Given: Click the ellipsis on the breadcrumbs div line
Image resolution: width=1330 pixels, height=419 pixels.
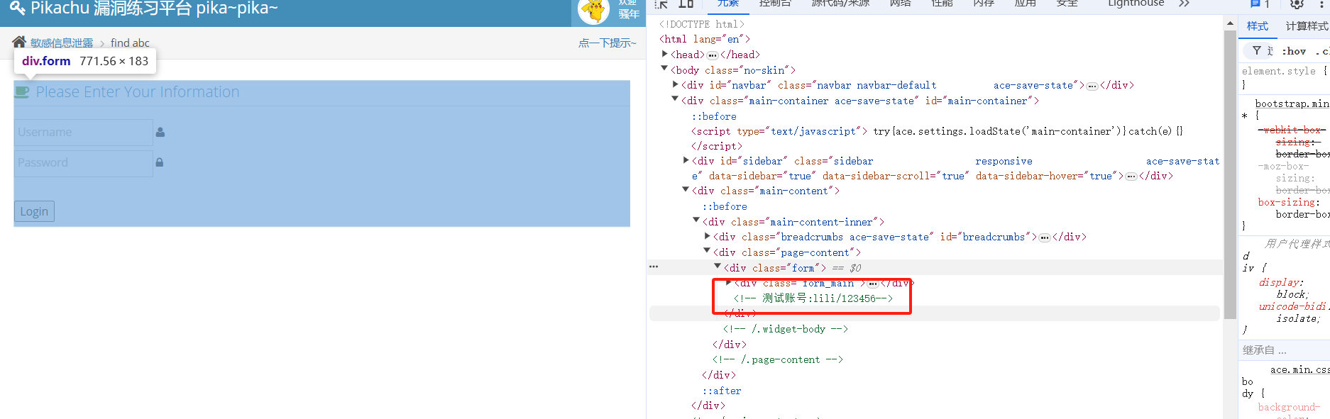Looking at the screenshot, I should pos(1045,238).
